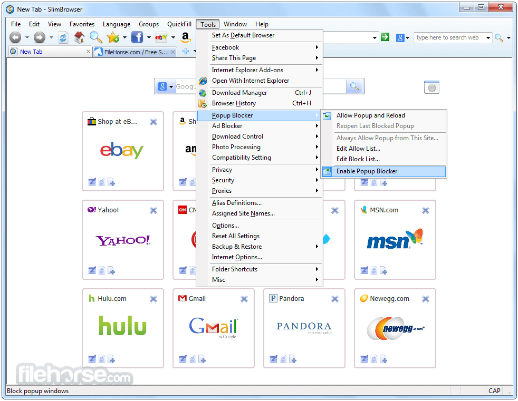Click Allow Popup and Reload

[370, 115]
